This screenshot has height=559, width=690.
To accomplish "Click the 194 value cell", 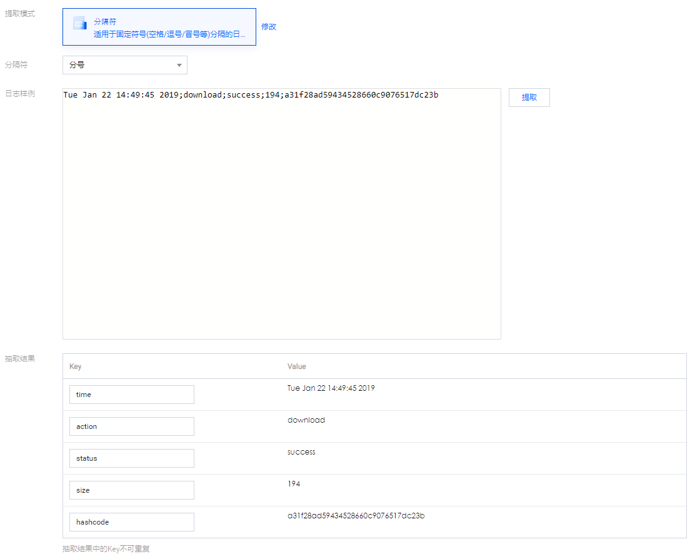I will point(294,484).
